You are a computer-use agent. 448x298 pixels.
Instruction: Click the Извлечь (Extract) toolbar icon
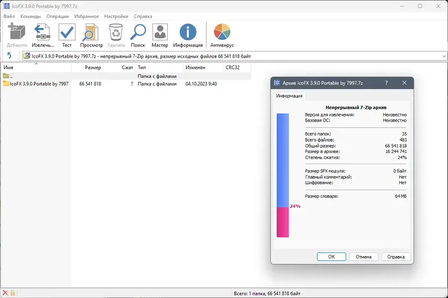pos(43,32)
